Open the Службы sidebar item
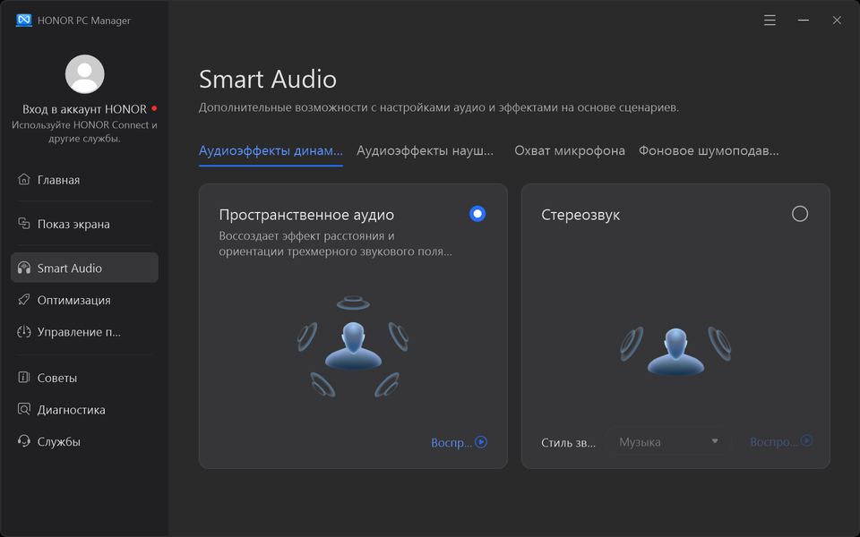The width and height of the screenshot is (860, 537). pyautogui.click(x=84, y=441)
